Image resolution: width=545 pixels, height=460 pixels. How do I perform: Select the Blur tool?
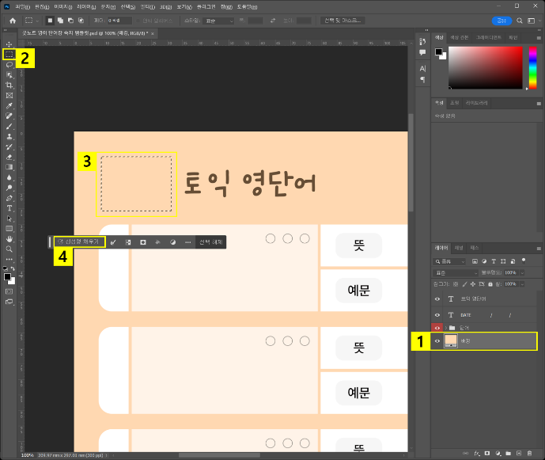pyautogui.click(x=9, y=177)
